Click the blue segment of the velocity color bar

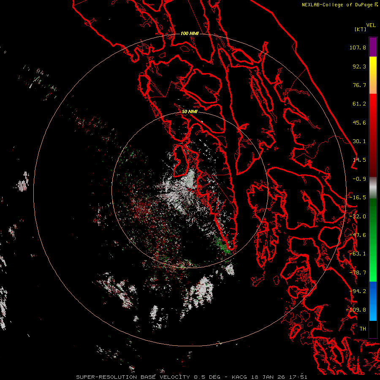click(373, 301)
